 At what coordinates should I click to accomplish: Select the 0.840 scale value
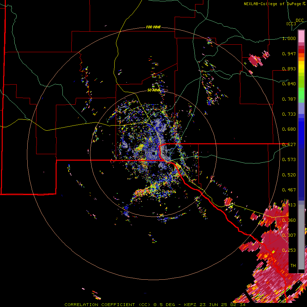click(289, 84)
